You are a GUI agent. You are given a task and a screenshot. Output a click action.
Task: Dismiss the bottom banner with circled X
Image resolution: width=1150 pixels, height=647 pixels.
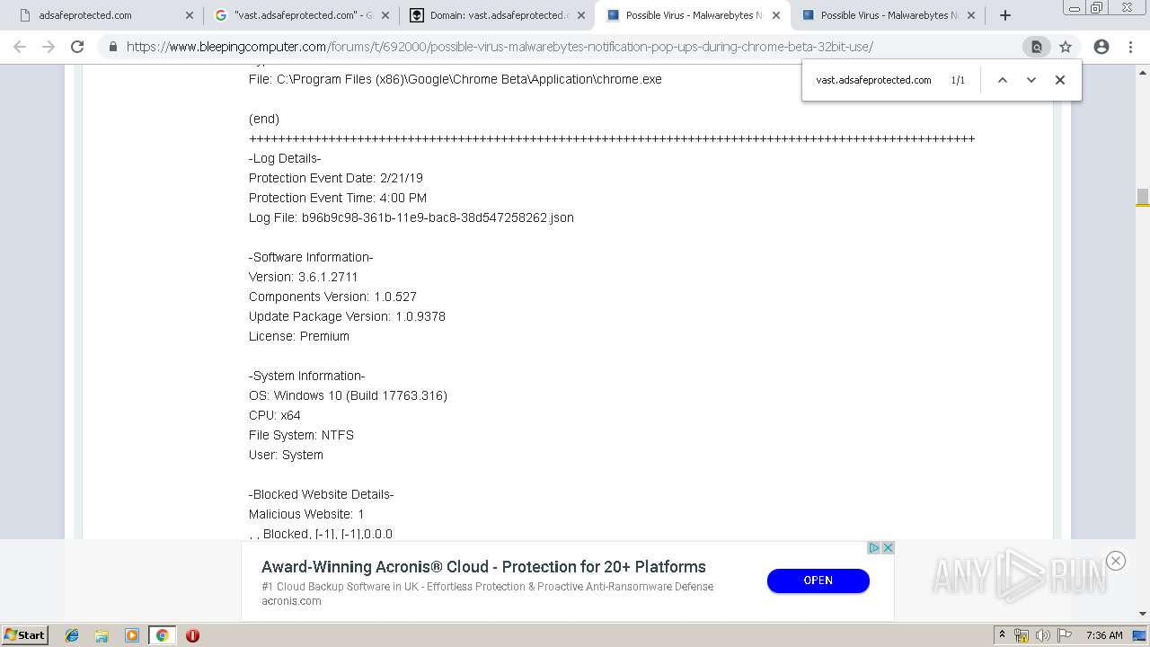[1116, 561]
